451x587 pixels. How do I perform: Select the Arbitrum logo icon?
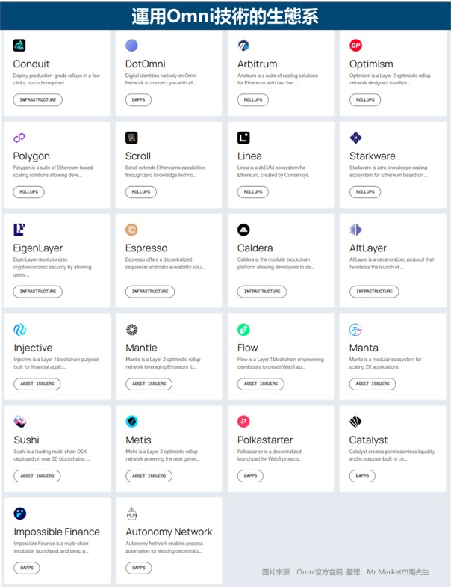pyautogui.click(x=243, y=46)
